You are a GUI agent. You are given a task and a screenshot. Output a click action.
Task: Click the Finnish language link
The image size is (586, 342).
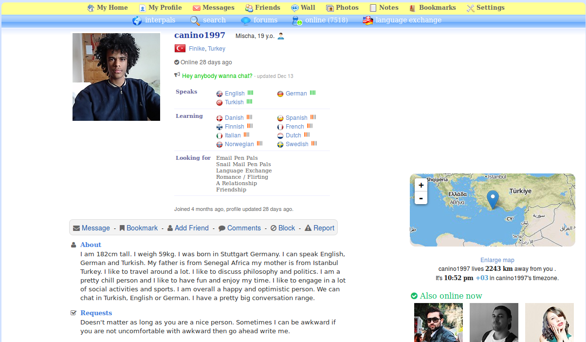(235, 127)
